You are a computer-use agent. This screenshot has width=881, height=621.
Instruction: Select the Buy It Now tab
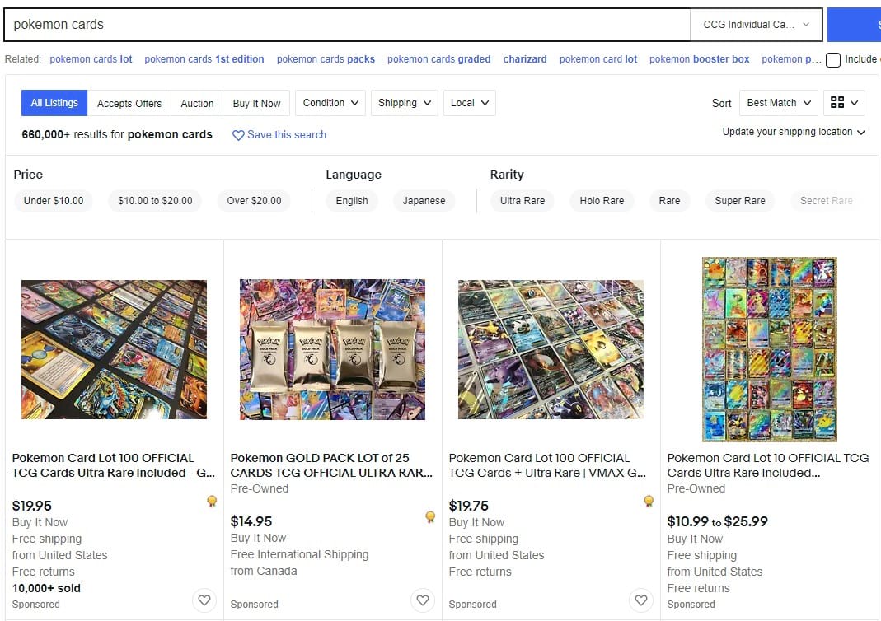257,103
